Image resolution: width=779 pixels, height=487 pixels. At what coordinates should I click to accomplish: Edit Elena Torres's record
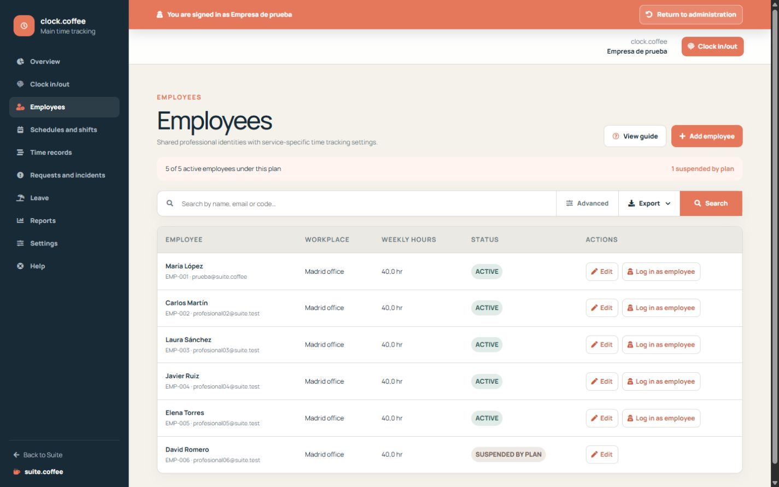coord(602,418)
